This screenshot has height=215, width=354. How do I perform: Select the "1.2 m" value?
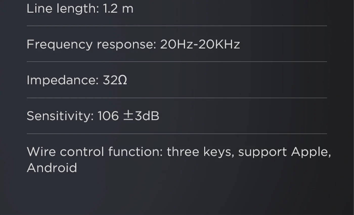[x=118, y=9]
